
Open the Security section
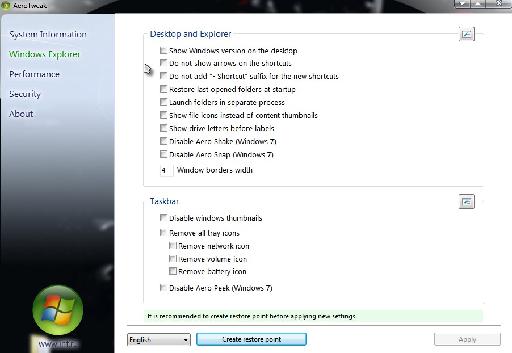click(25, 94)
